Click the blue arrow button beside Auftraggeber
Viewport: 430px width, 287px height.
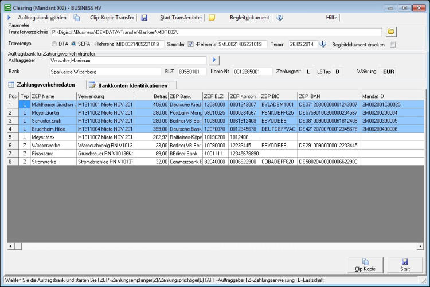pyautogui.click(x=214, y=60)
